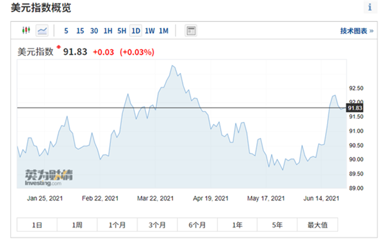This screenshot has height=240, width=387.
Task: Click the info icon at top right
Action: [x=370, y=7]
